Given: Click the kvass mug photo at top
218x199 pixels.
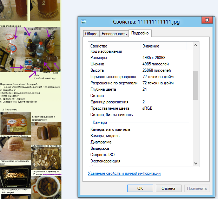Looking at the screenshot, I should [x=45, y=10].
